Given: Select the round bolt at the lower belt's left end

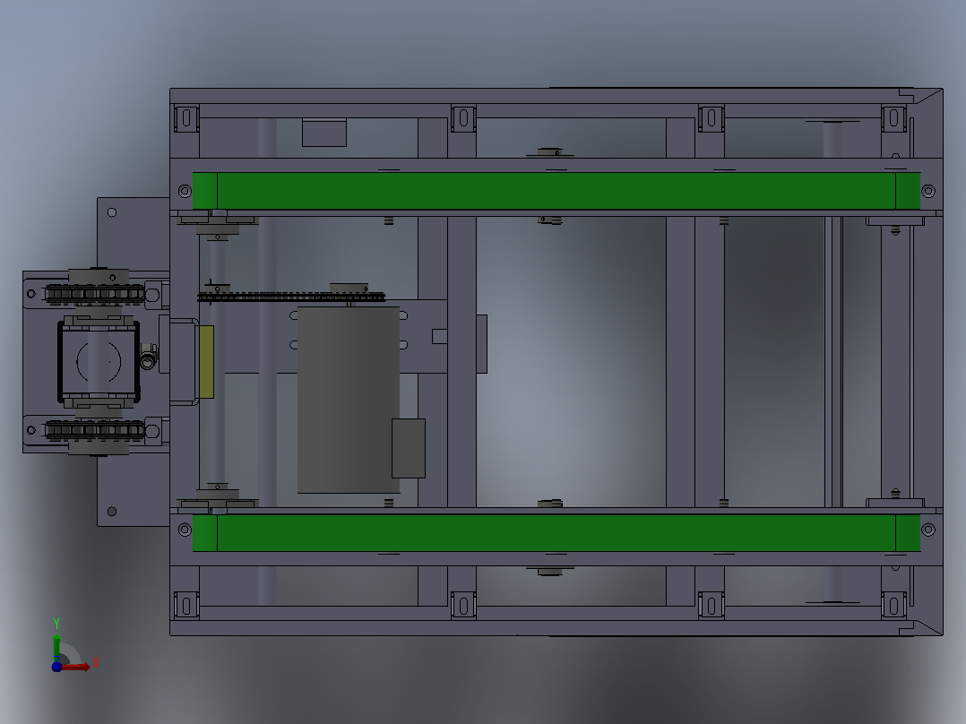Looking at the screenshot, I should [x=185, y=530].
